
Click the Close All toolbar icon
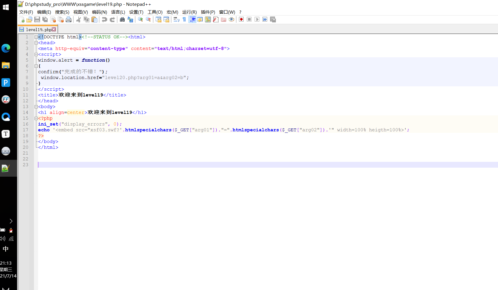tap(61, 19)
